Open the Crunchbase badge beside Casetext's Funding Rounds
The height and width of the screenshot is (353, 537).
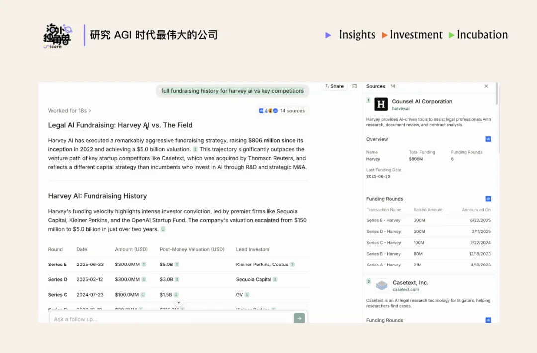(488, 320)
